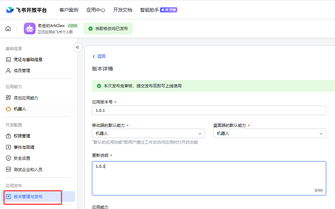Click the 权限管理 lock icon
Image resolution: width=335 pixels, height=209 pixels.
pyautogui.click(x=8, y=136)
